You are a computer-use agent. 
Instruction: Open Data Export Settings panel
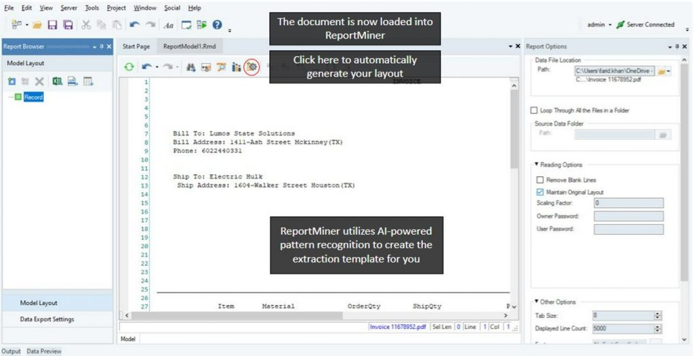[x=47, y=319]
